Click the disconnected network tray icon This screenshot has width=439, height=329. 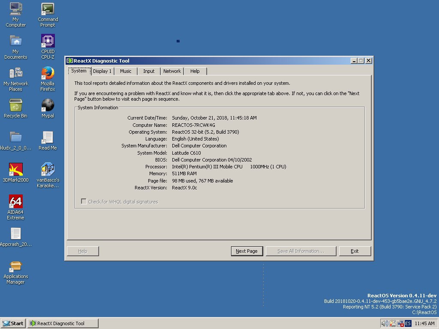tap(400, 323)
